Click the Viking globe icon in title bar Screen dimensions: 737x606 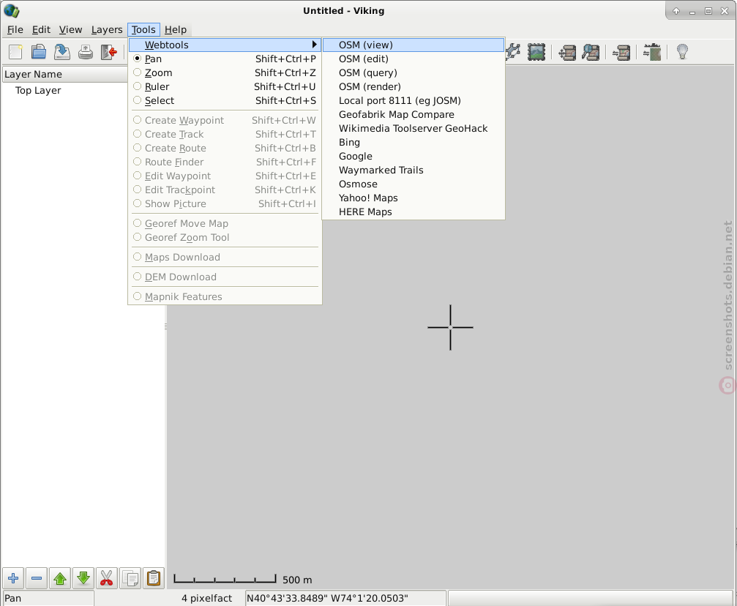(x=11, y=10)
